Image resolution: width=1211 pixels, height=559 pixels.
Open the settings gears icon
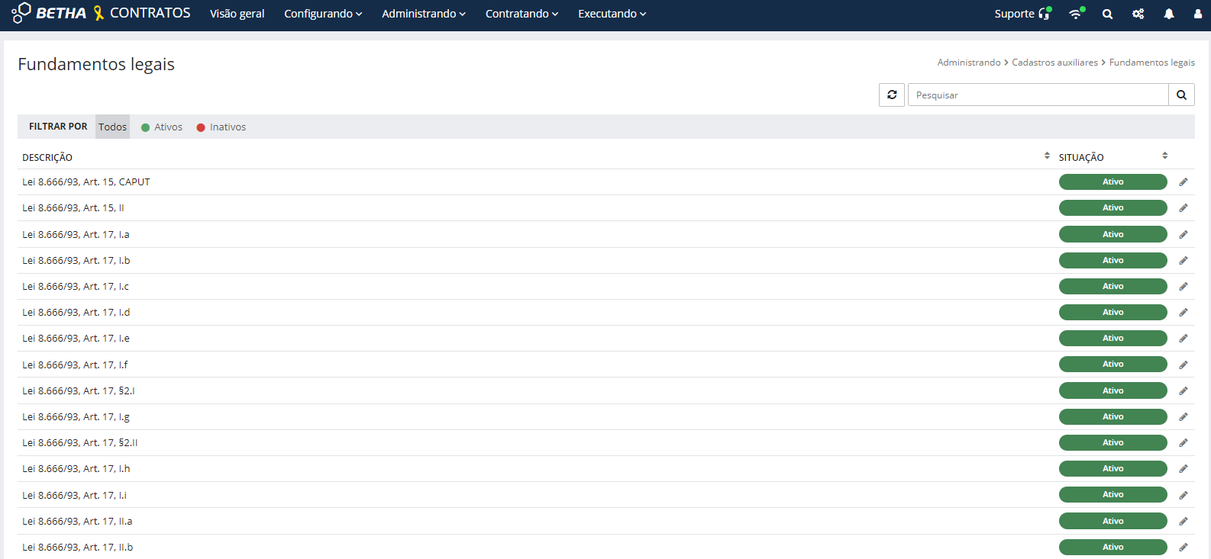[x=1138, y=14]
